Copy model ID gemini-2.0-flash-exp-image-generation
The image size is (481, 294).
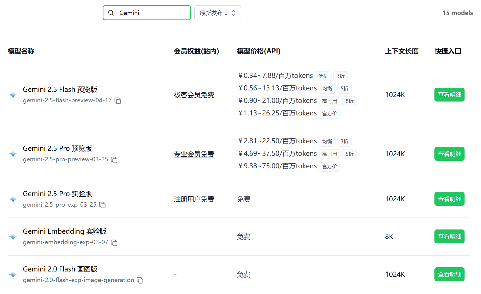(140, 280)
